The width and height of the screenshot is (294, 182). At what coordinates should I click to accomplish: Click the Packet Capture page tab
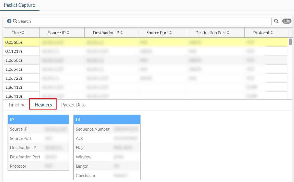pyautogui.click(x=20, y=5)
